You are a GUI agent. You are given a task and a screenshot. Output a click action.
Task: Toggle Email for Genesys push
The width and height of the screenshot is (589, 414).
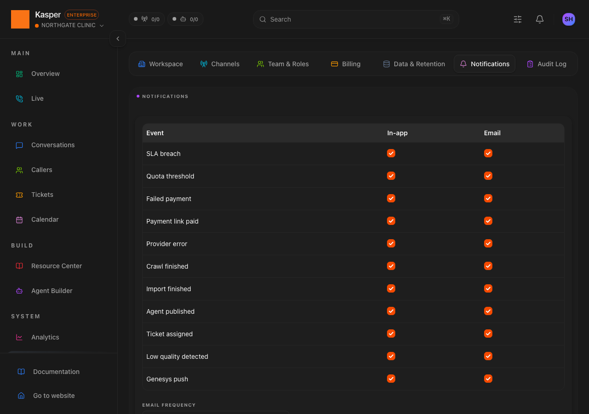[488, 379]
